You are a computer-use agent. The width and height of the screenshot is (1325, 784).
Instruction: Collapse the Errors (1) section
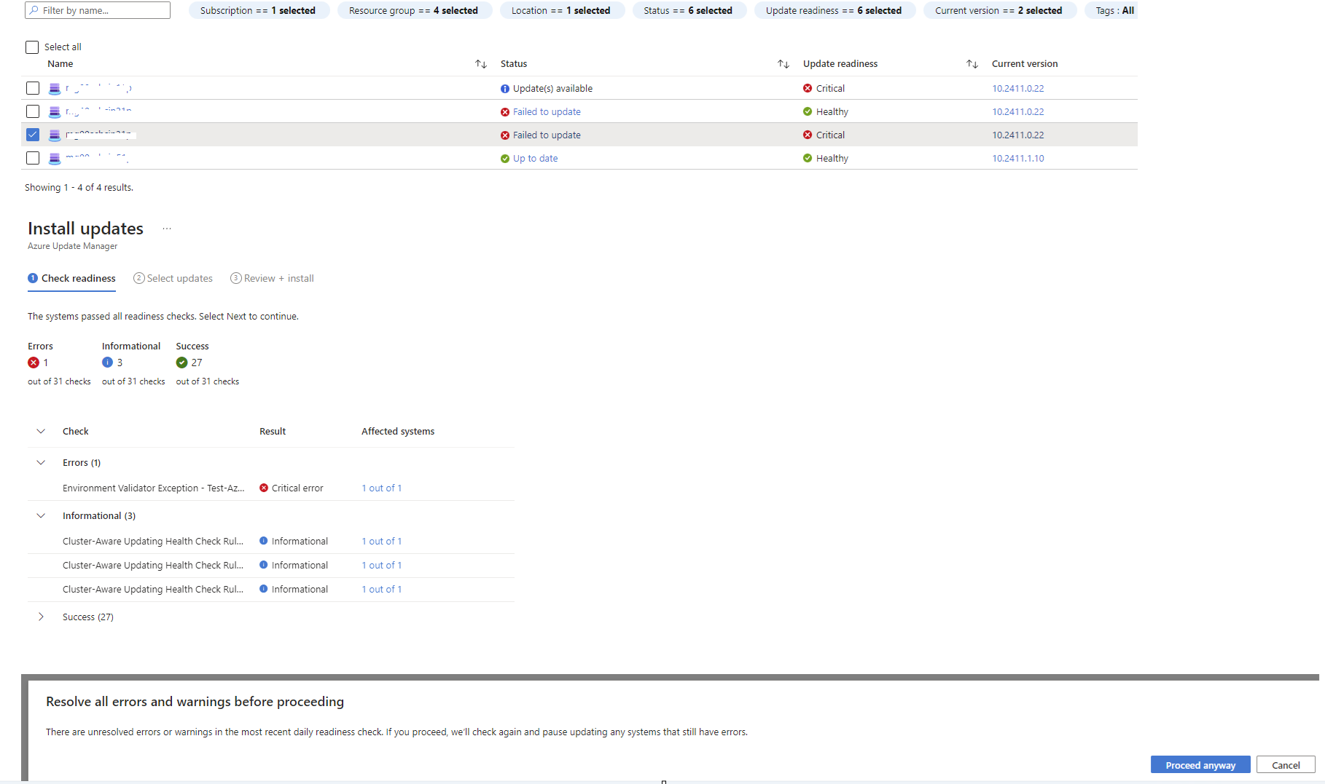pyautogui.click(x=40, y=462)
